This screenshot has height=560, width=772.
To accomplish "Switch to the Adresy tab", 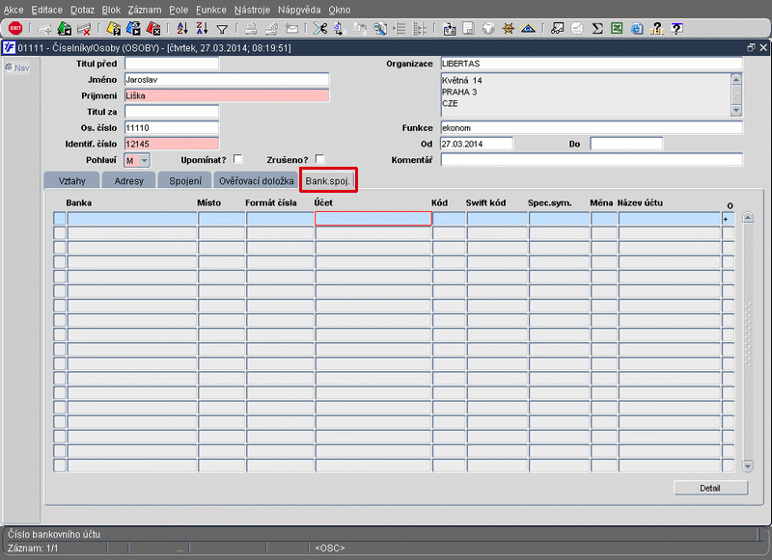I will [129, 180].
